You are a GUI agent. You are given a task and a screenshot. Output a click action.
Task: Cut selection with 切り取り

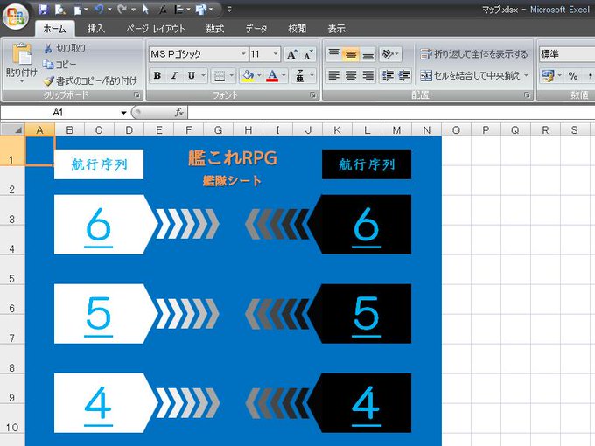click(x=65, y=48)
